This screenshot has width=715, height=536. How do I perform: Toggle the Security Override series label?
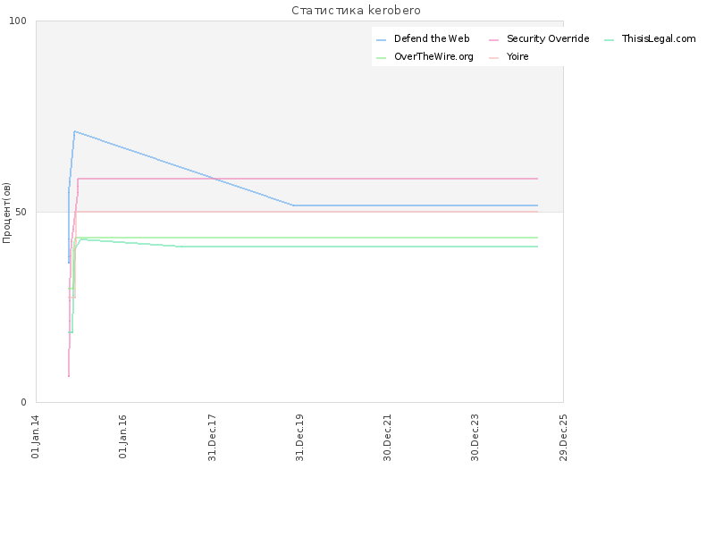click(x=548, y=38)
